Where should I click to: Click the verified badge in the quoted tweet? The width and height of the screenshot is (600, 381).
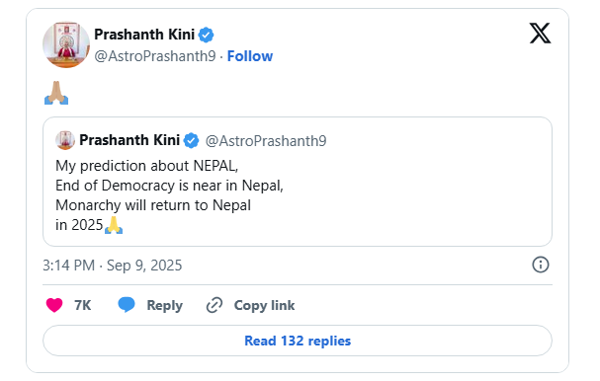click(191, 140)
